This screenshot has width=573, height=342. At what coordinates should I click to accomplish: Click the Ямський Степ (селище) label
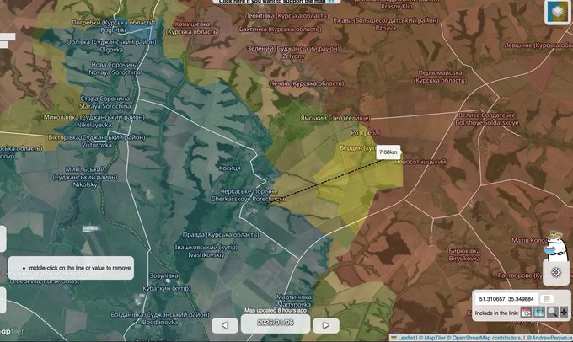coord(335,118)
